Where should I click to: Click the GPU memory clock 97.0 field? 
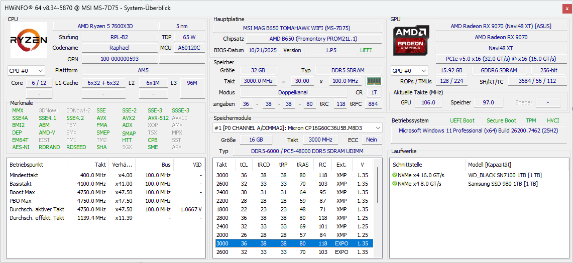tap(488, 103)
